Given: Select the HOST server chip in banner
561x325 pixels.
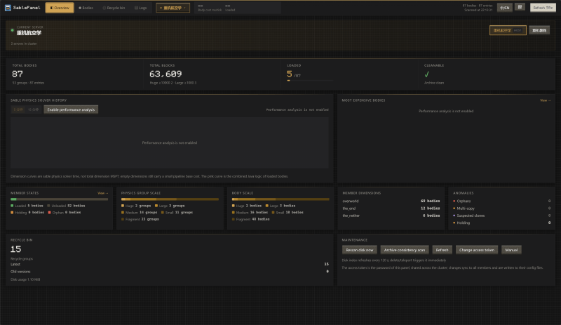Looking at the screenshot, I should click(x=508, y=30).
